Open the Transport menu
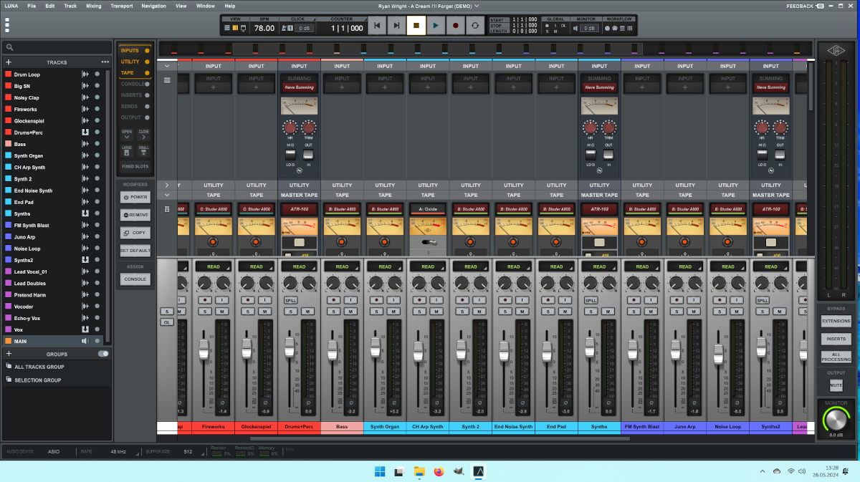Image resolution: width=860 pixels, height=482 pixels. pyautogui.click(x=121, y=6)
